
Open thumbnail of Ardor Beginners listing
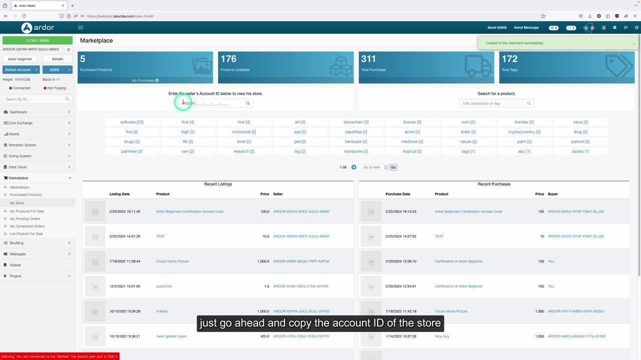pyautogui.click(x=95, y=211)
